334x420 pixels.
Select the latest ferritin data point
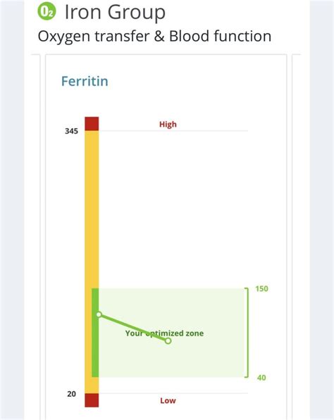[168, 341]
